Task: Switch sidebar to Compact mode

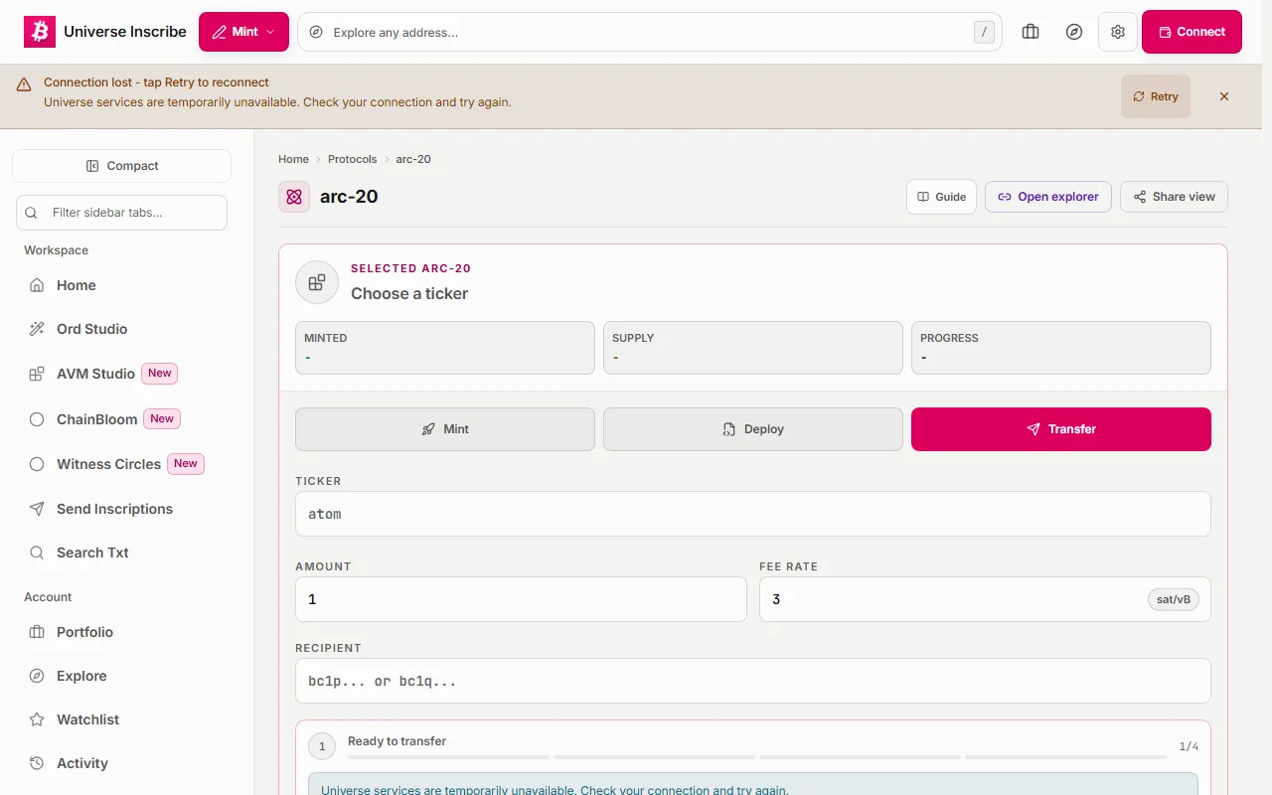Action: coord(121,166)
